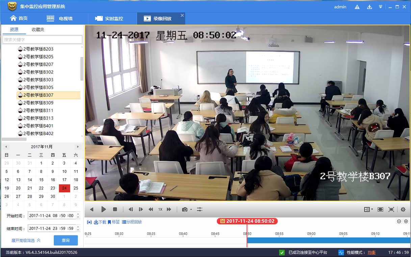Open the playback settings gear icon

(403, 209)
